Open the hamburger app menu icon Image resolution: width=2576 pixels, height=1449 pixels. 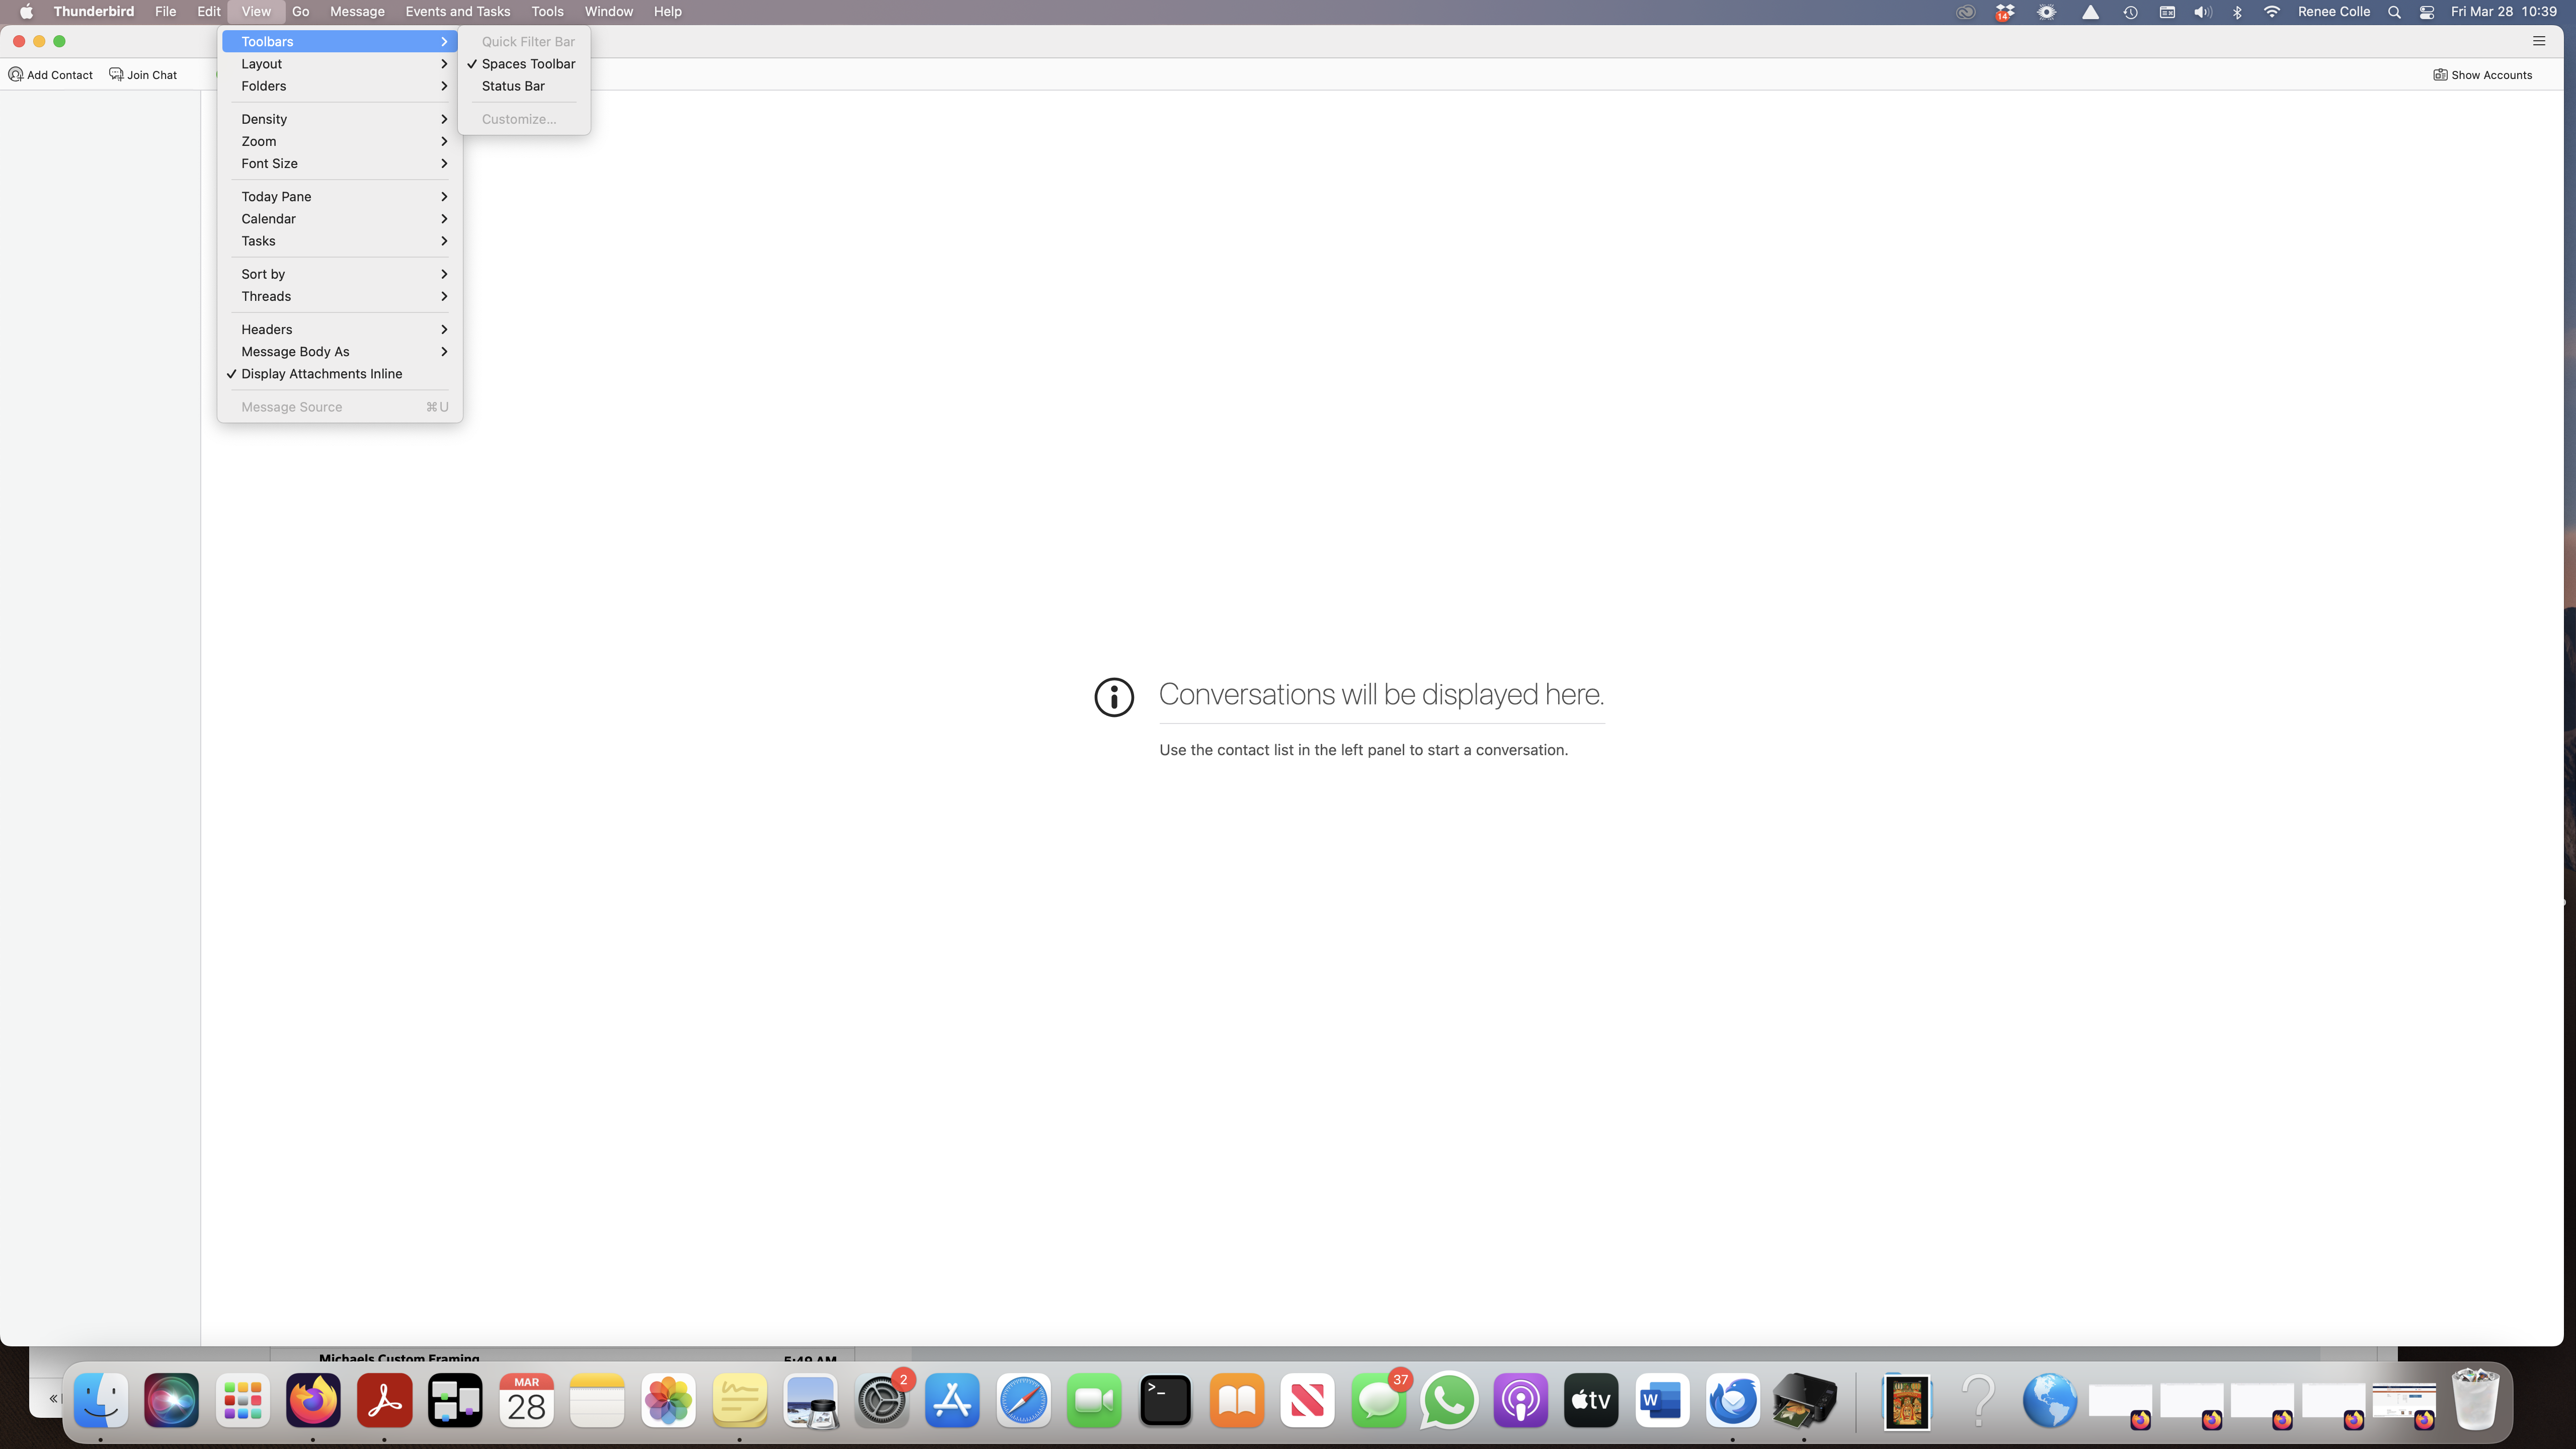[x=2538, y=41]
